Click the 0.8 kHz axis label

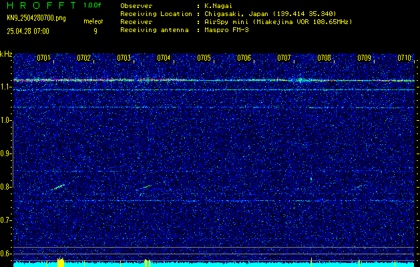tap(5, 187)
